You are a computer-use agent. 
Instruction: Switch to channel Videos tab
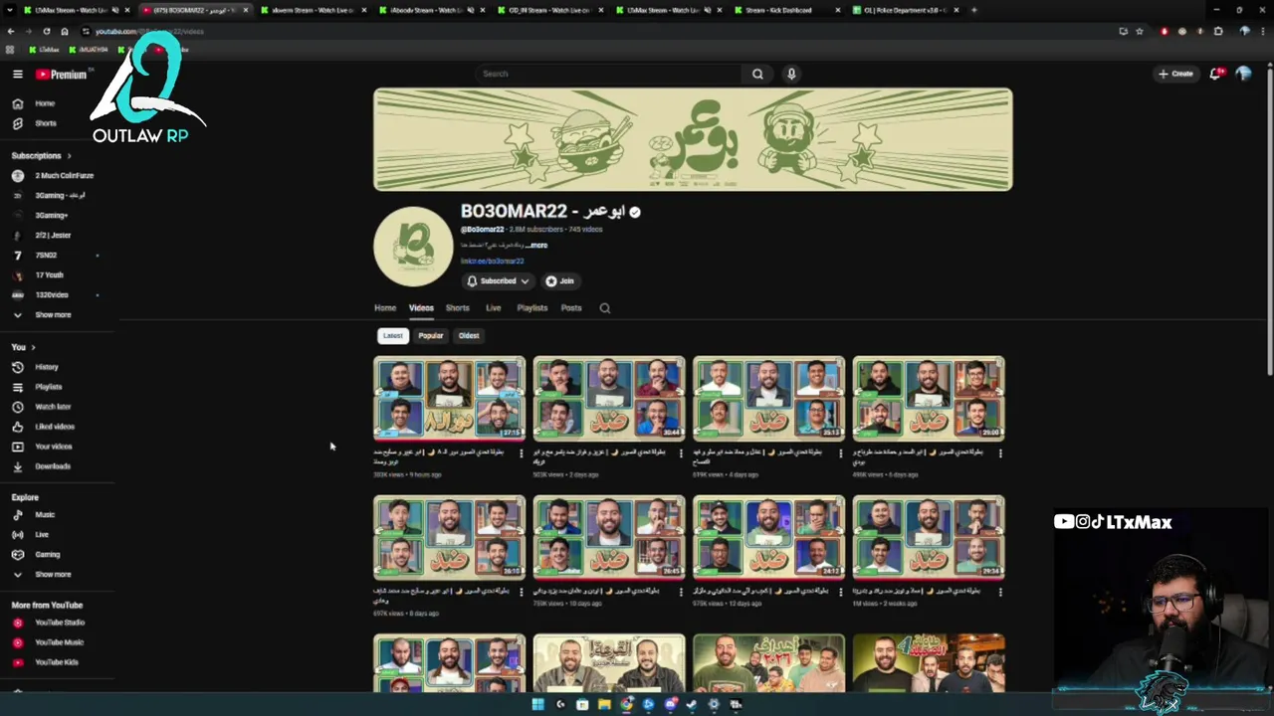pyautogui.click(x=421, y=308)
